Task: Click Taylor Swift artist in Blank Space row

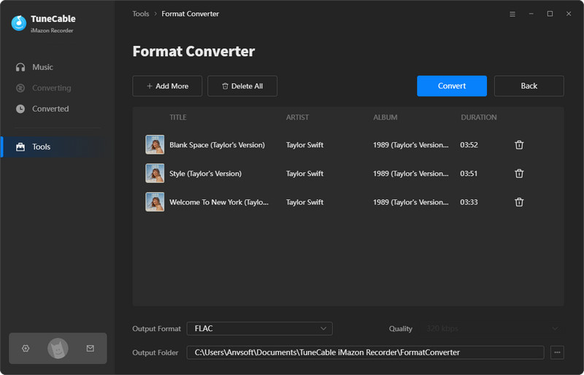Action: click(x=304, y=145)
